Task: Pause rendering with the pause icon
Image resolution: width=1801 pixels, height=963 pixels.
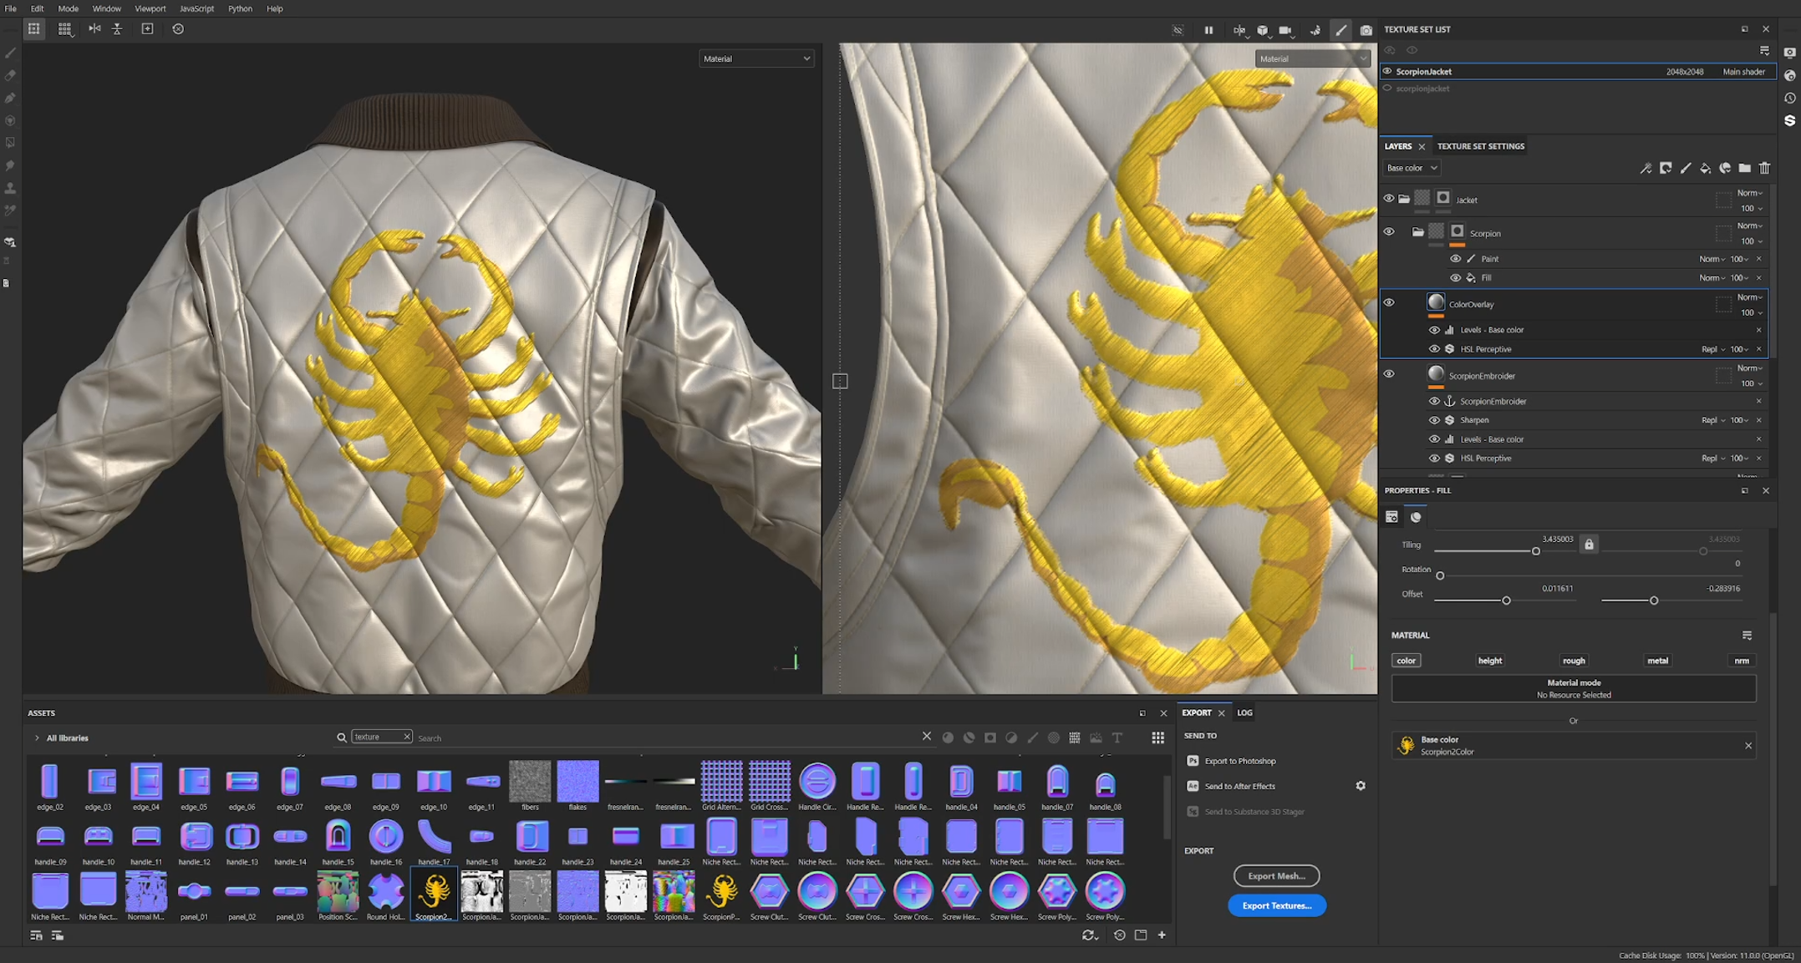Action: coord(1208,30)
